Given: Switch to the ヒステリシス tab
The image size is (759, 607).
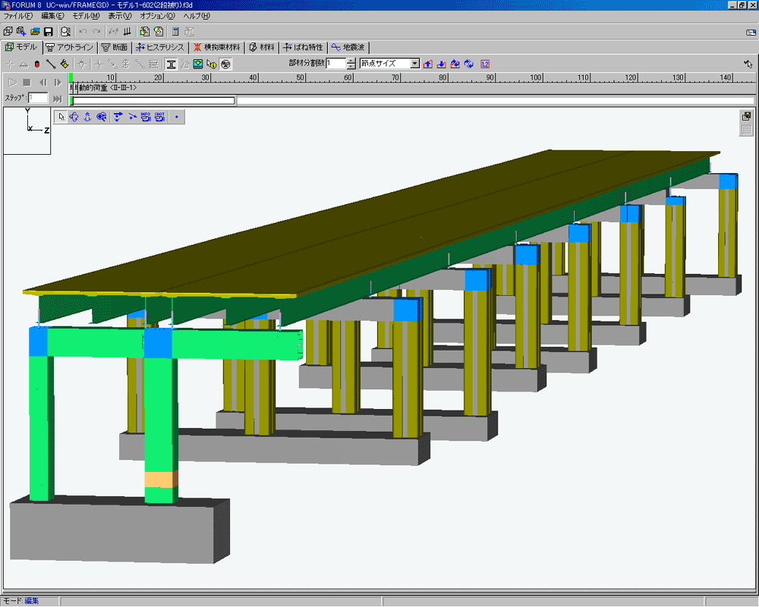Looking at the screenshot, I should (160, 47).
